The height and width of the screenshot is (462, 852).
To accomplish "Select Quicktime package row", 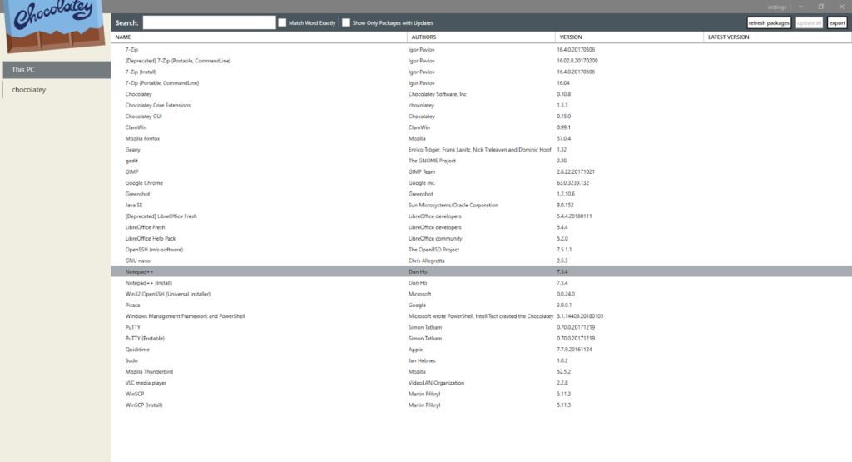I will tap(482, 350).
